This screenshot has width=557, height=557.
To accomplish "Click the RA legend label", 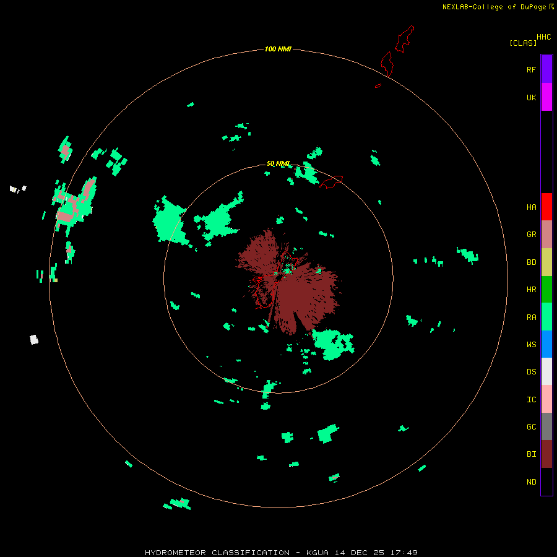I will coord(531,317).
